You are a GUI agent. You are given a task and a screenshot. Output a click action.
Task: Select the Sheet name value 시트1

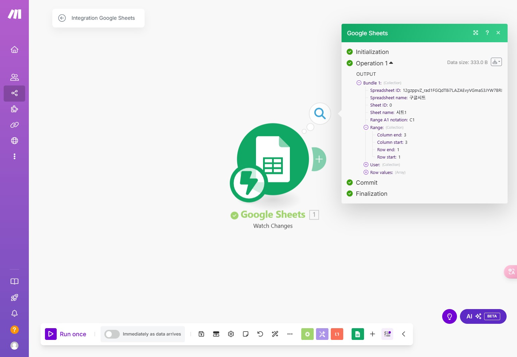click(401, 113)
